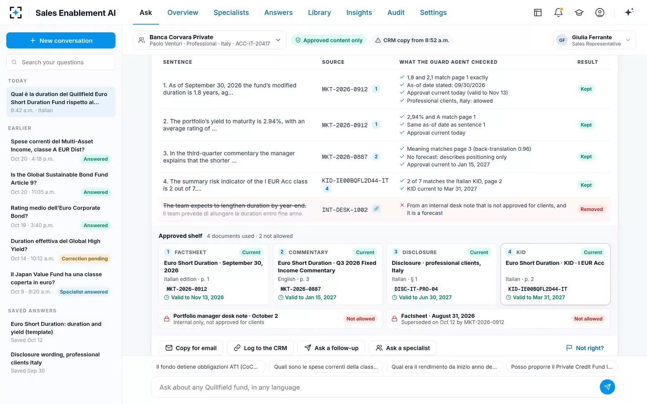Open the Insights tab
The image size is (647, 404).
coord(359,13)
